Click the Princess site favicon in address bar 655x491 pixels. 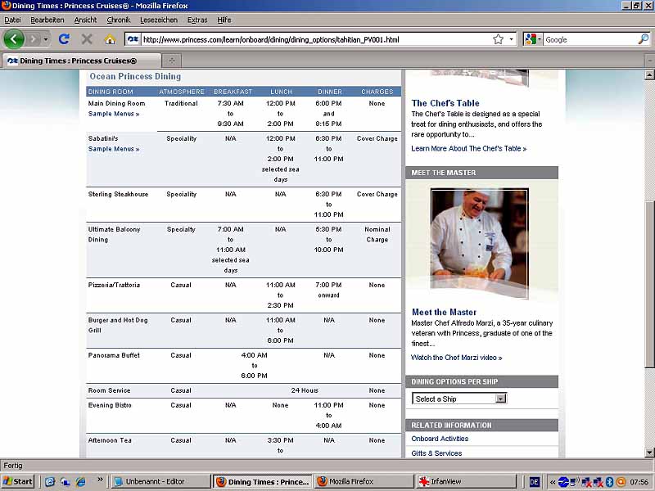point(133,39)
